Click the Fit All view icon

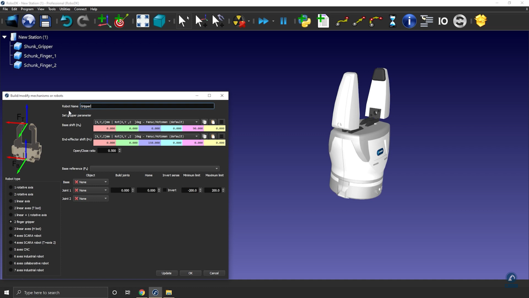(x=143, y=21)
